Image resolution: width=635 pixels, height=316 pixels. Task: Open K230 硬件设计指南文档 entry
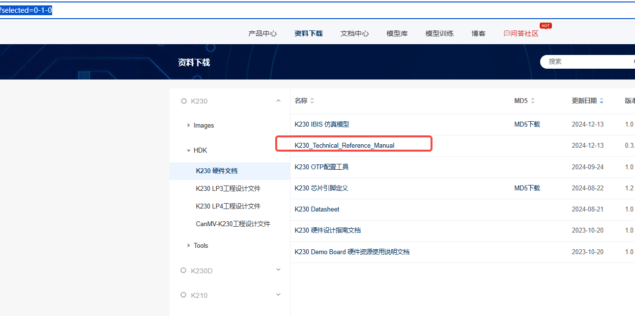click(x=328, y=230)
